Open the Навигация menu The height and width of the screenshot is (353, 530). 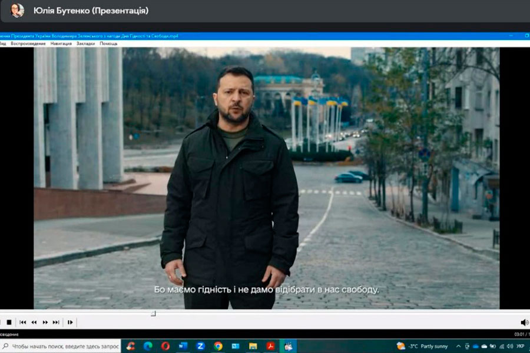pyautogui.click(x=61, y=44)
